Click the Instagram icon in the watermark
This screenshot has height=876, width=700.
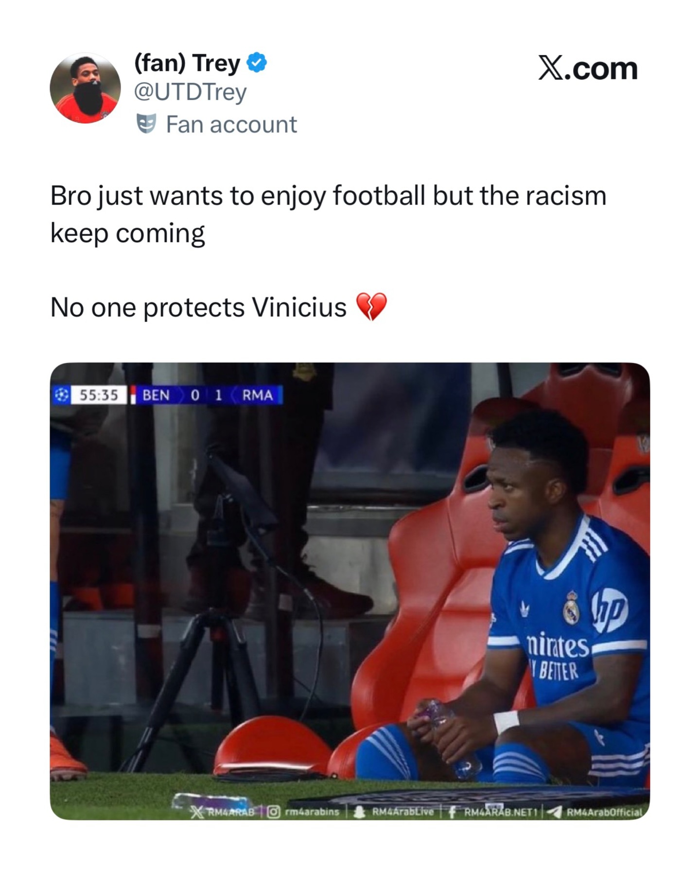pyautogui.click(x=274, y=812)
